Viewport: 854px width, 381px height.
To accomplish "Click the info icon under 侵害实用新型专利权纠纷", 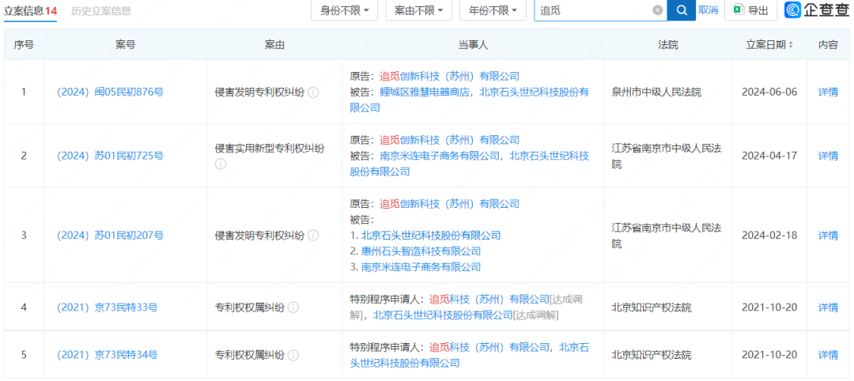I will click(x=221, y=164).
